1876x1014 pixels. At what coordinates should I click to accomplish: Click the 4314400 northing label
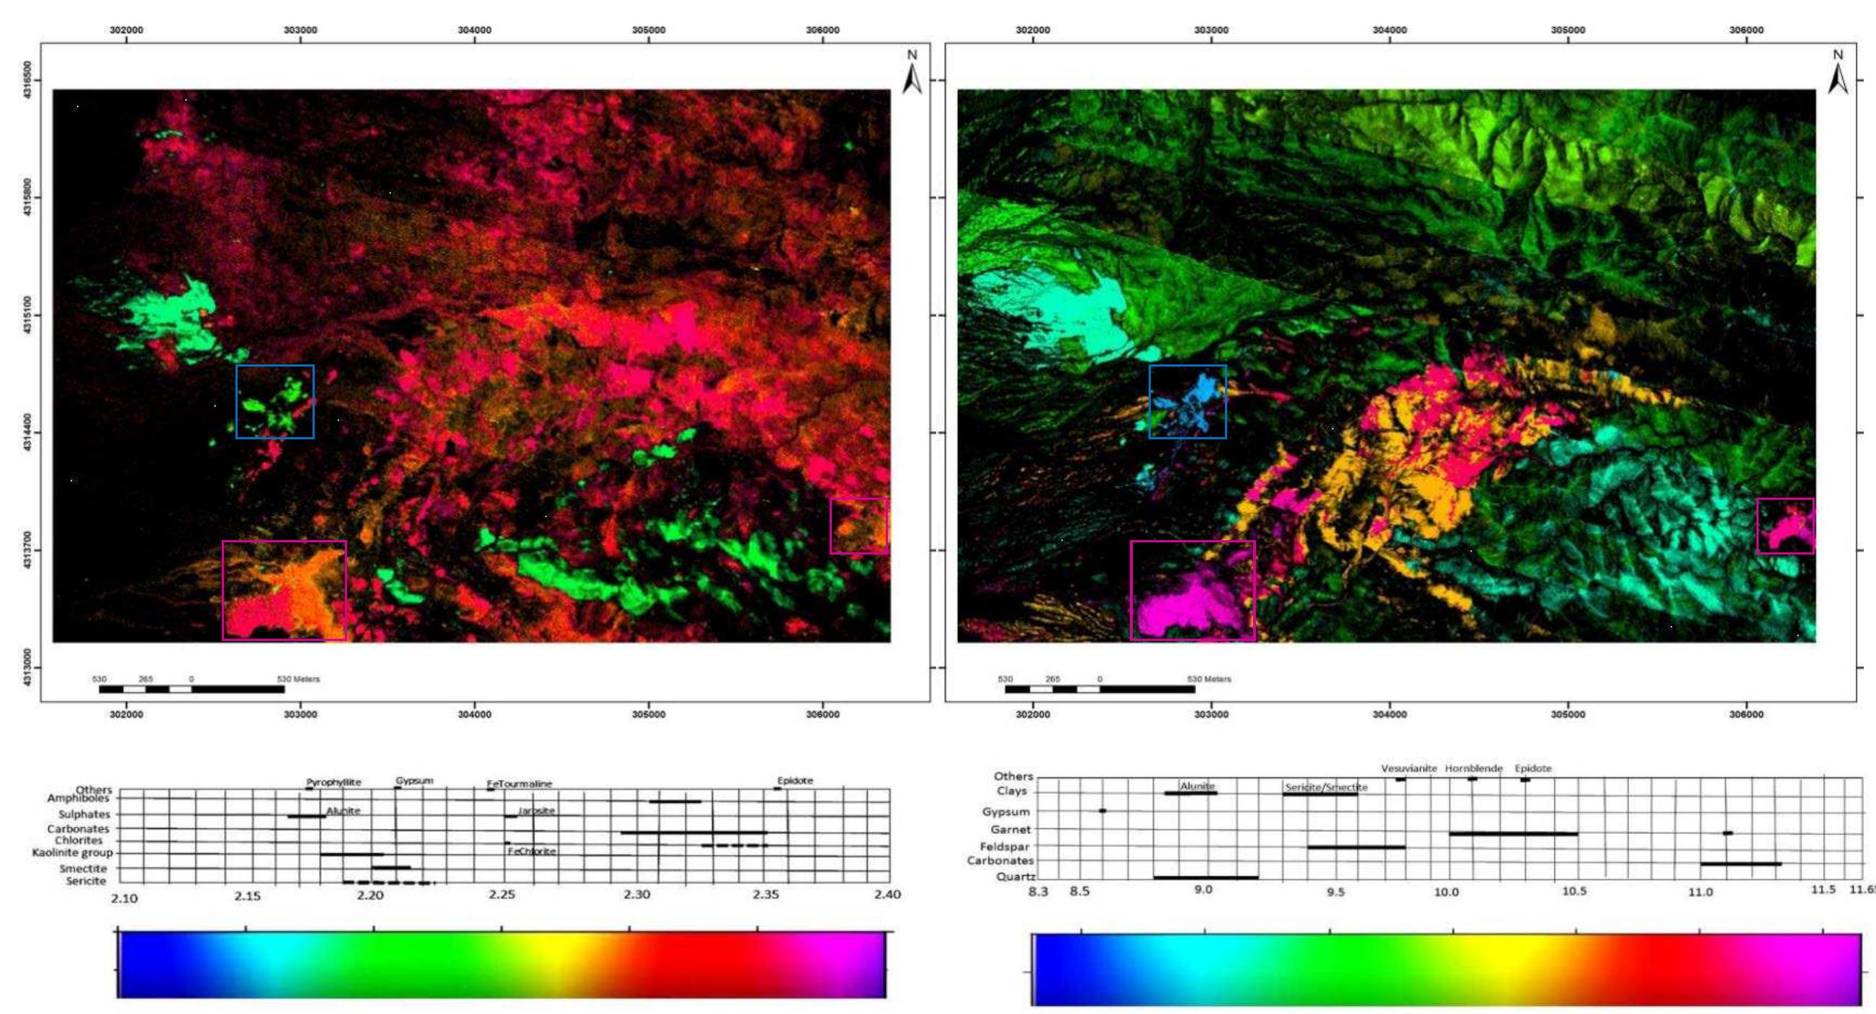[x=27, y=432]
